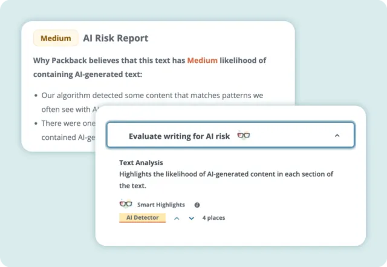Click the second bullet point marker
387x267 pixels.
coord(36,124)
